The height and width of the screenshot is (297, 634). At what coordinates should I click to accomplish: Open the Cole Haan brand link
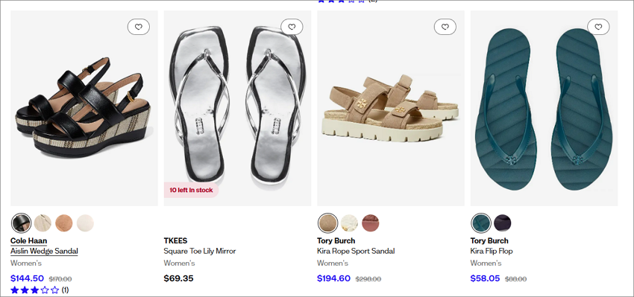[x=28, y=241]
